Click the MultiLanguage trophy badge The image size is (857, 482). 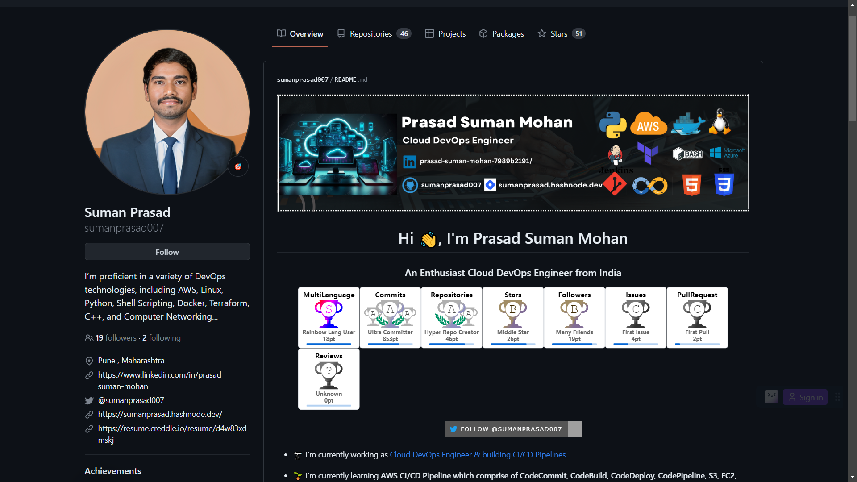pyautogui.click(x=329, y=316)
